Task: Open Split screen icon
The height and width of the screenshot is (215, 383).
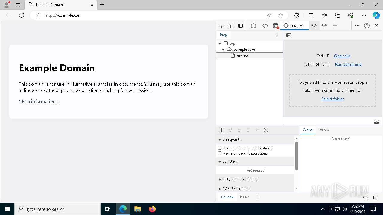Action: (311, 15)
